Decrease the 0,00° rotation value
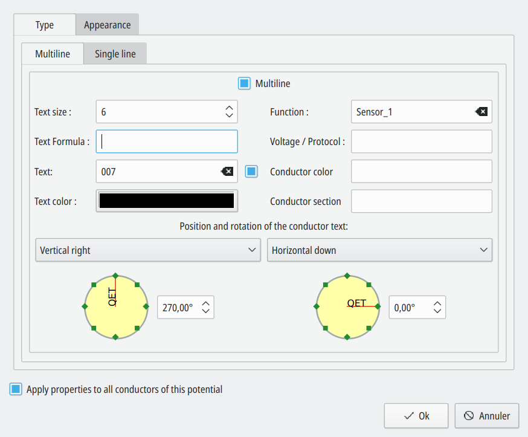 pyautogui.click(x=437, y=311)
